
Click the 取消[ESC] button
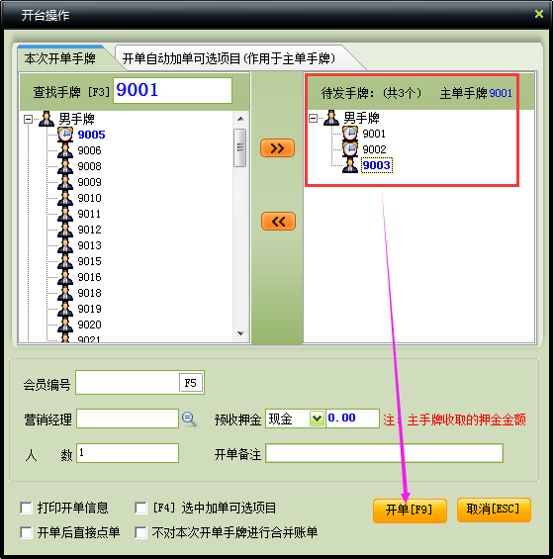pyautogui.click(x=494, y=510)
